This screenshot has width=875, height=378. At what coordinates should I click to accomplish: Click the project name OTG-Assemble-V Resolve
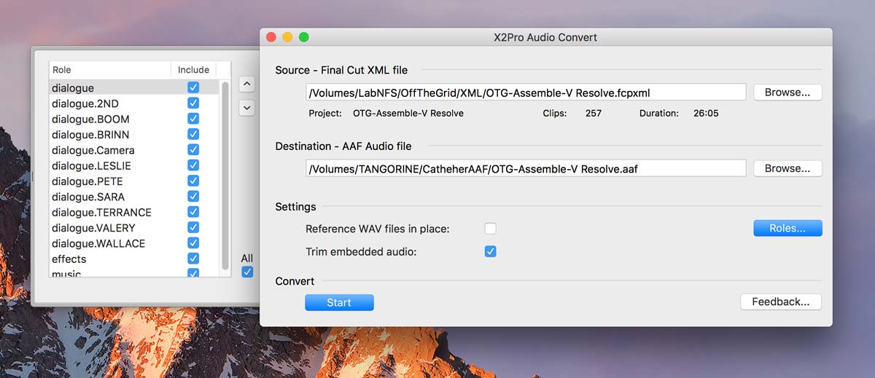click(408, 114)
